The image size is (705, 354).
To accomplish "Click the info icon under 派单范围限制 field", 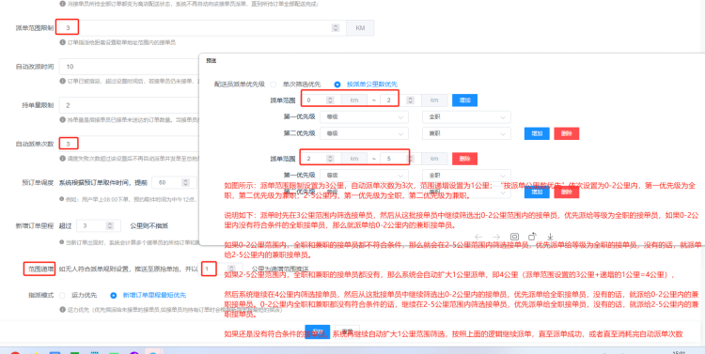I will click(62, 42).
